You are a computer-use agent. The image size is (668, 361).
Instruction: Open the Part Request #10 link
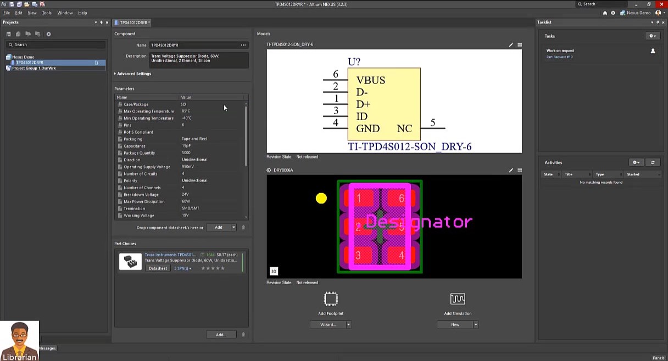click(x=559, y=57)
